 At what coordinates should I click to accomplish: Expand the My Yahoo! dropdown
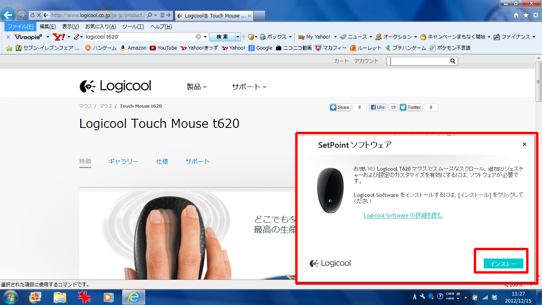click(335, 37)
